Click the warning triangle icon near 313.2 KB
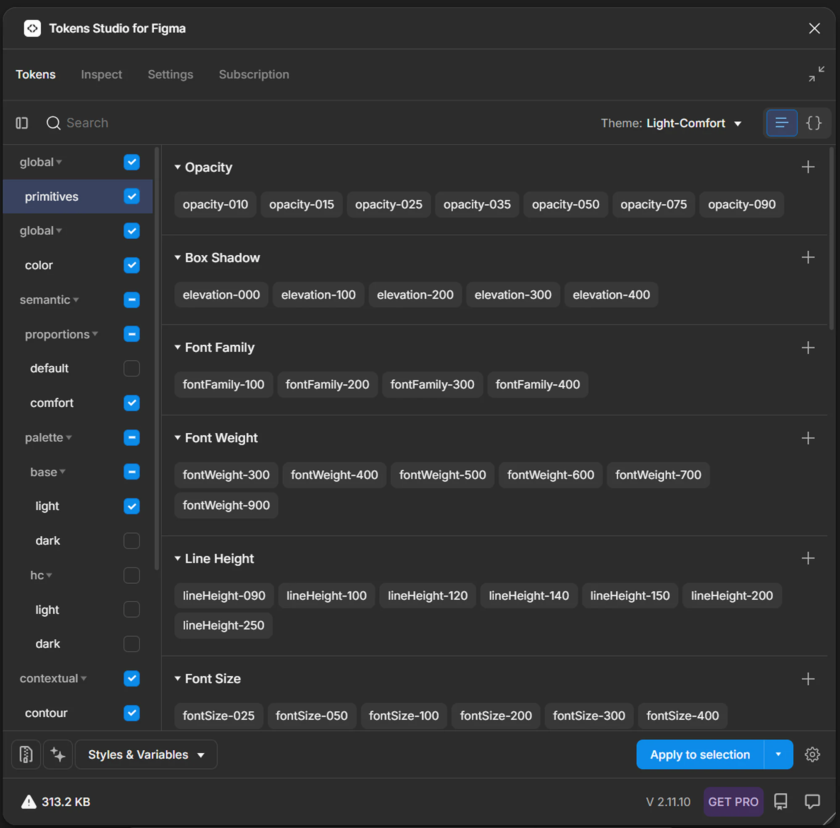The width and height of the screenshot is (840, 828). 29,802
